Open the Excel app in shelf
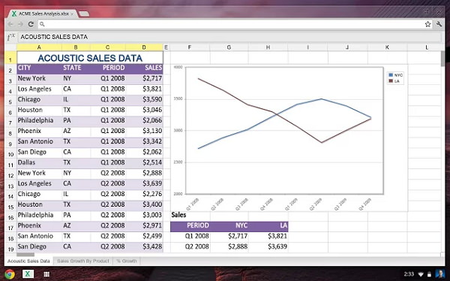The height and width of the screenshot is (281, 450). [x=28, y=273]
